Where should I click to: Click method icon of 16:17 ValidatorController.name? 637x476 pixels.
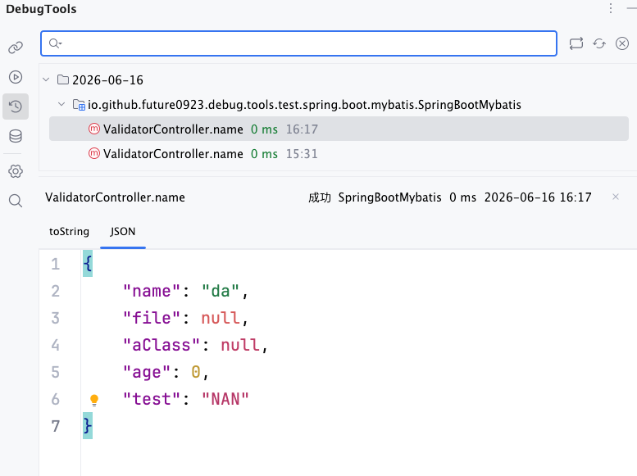pos(93,129)
